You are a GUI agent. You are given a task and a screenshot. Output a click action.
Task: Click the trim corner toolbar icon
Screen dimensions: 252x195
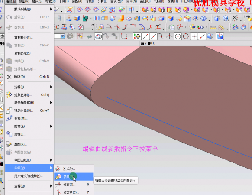117,27
